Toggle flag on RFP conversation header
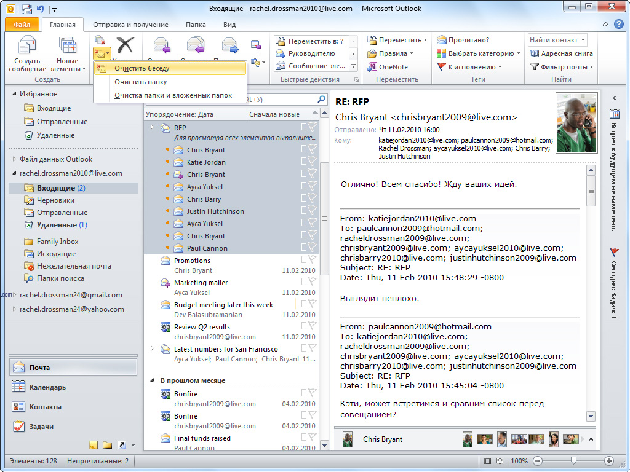The image size is (630, 472). [312, 127]
